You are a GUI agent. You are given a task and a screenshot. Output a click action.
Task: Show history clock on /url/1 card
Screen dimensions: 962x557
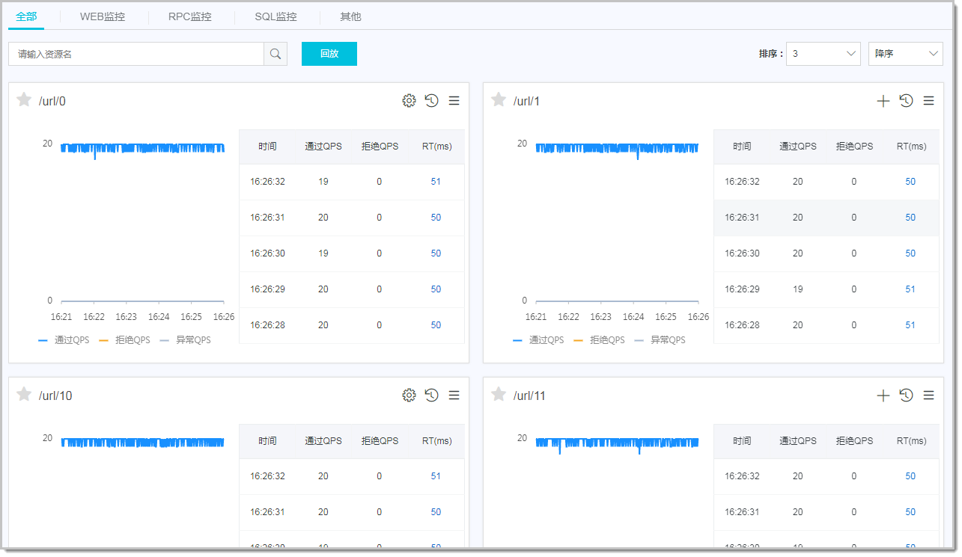(906, 101)
